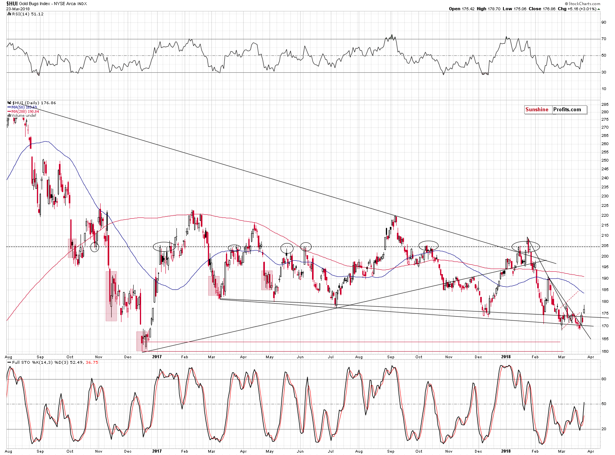Click the blue MA(50) line swatch in the legend
Image resolution: width=615 pixels, height=455 pixels.
point(9,107)
